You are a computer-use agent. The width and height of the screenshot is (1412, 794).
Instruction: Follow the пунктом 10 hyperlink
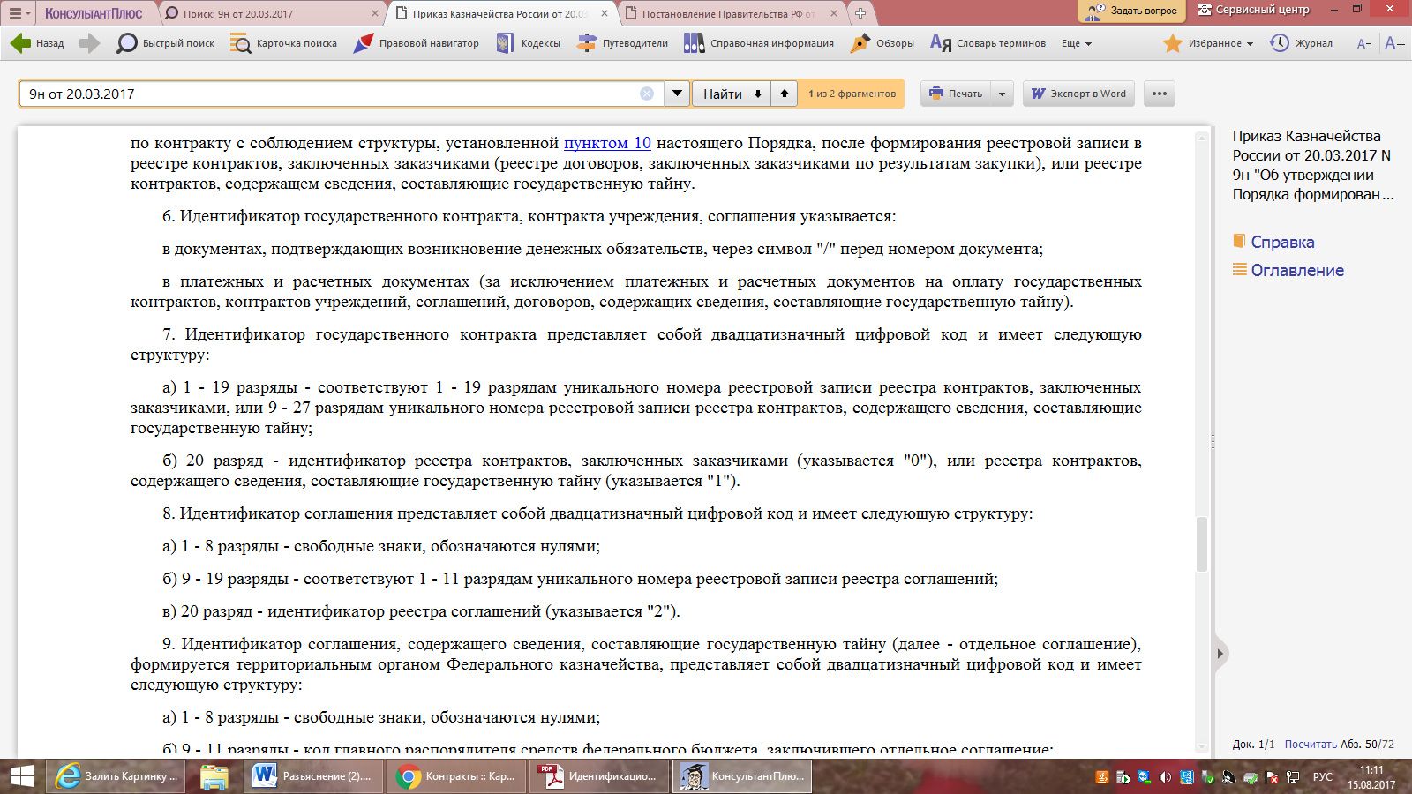[x=607, y=143]
